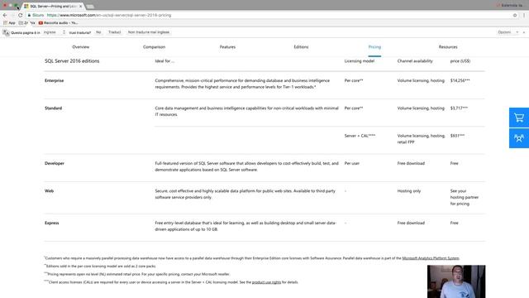Open the blue shopping cart button
The width and height of the screenshot is (529, 298).
(519, 118)
